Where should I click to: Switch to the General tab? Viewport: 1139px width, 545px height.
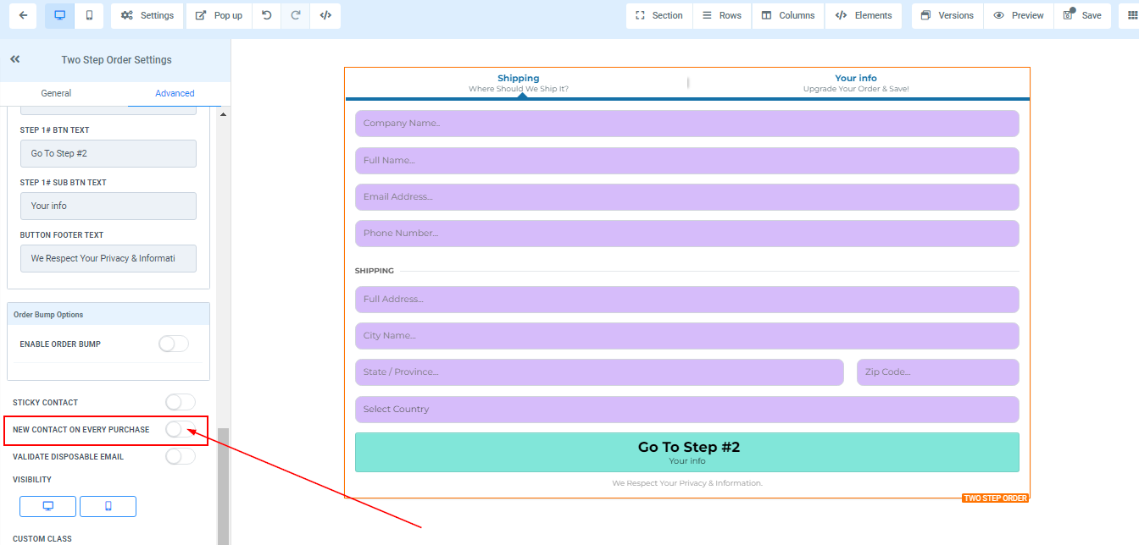(56, 93)
